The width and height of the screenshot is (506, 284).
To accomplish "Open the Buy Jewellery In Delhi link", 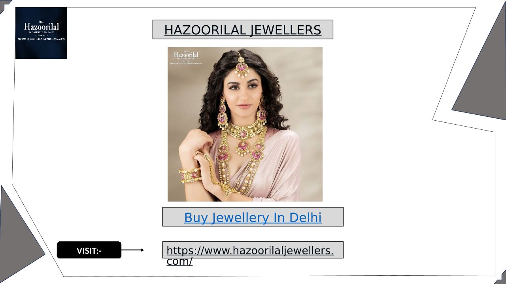I will coord(253,217).
